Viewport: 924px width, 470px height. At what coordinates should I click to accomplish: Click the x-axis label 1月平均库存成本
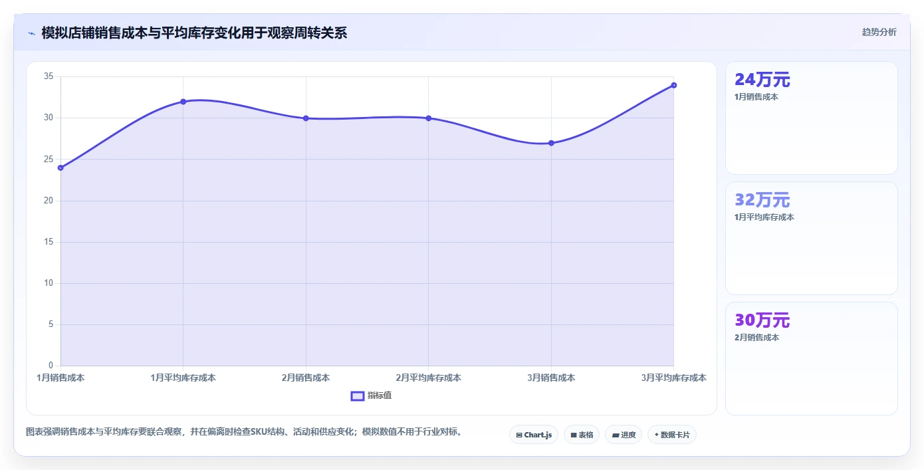[x=183, y=378]
